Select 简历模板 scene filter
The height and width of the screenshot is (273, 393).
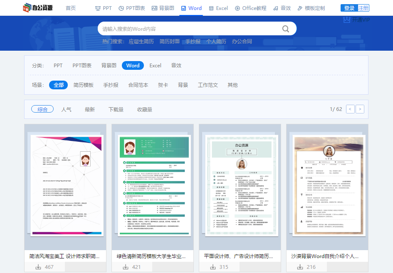(84, 85)
